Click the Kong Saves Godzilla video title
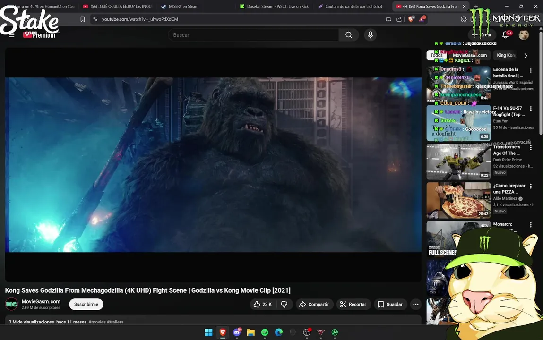This screenshot has width=543, height=340. click(x=148, y=290)
